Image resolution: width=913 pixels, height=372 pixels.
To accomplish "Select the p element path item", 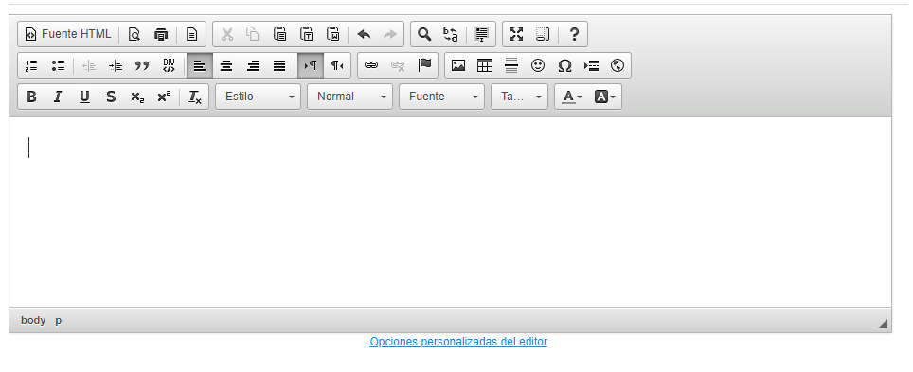I will 58,320.
